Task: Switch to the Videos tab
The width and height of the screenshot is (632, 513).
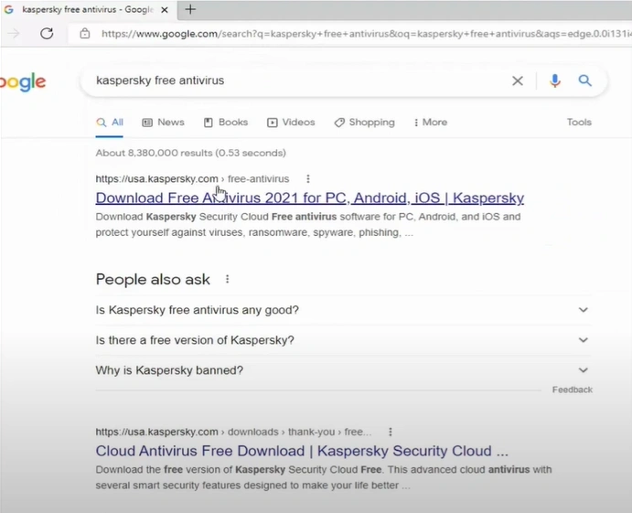Action: pos(291,123)
